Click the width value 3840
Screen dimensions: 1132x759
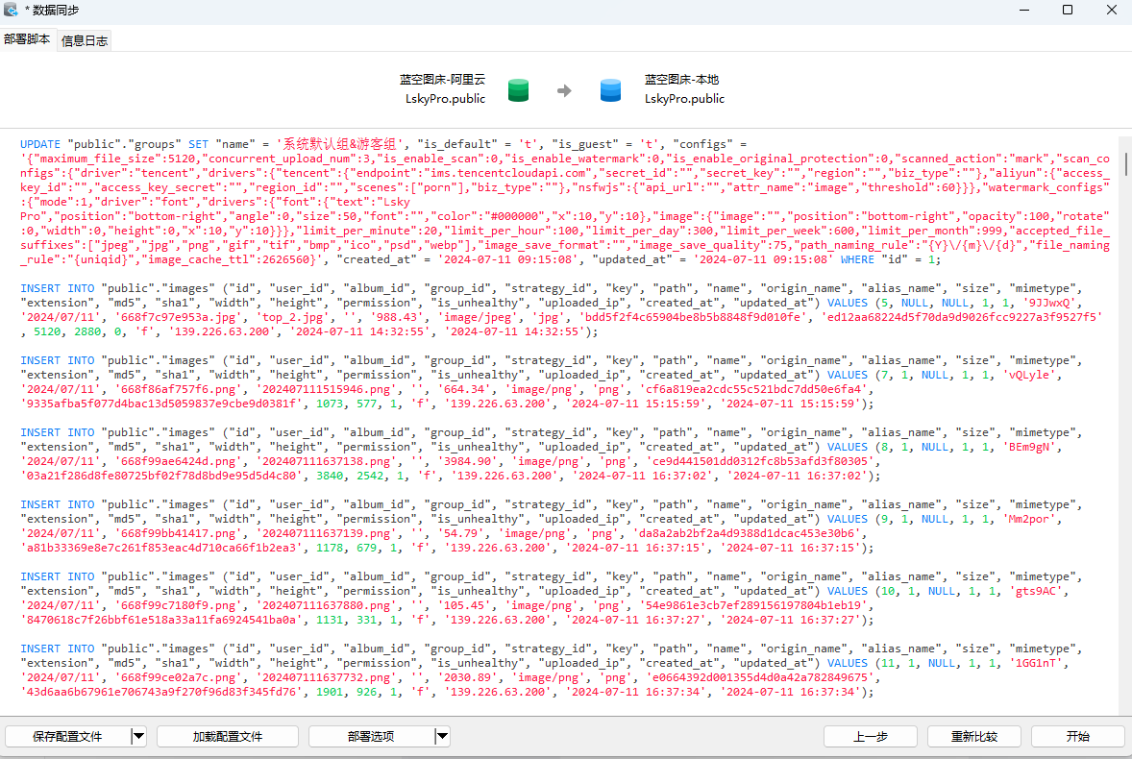pos(330,477)
